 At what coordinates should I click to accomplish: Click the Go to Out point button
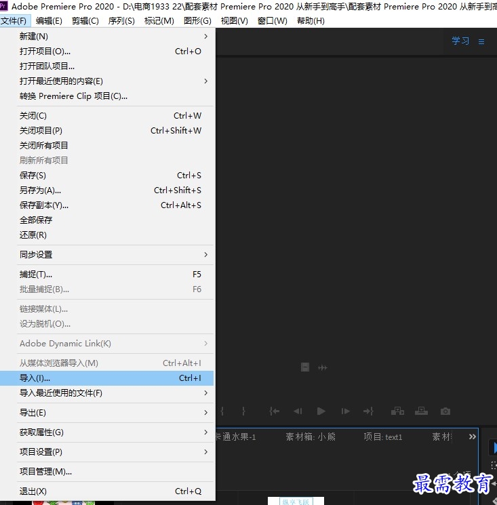[x=368, y=411]
